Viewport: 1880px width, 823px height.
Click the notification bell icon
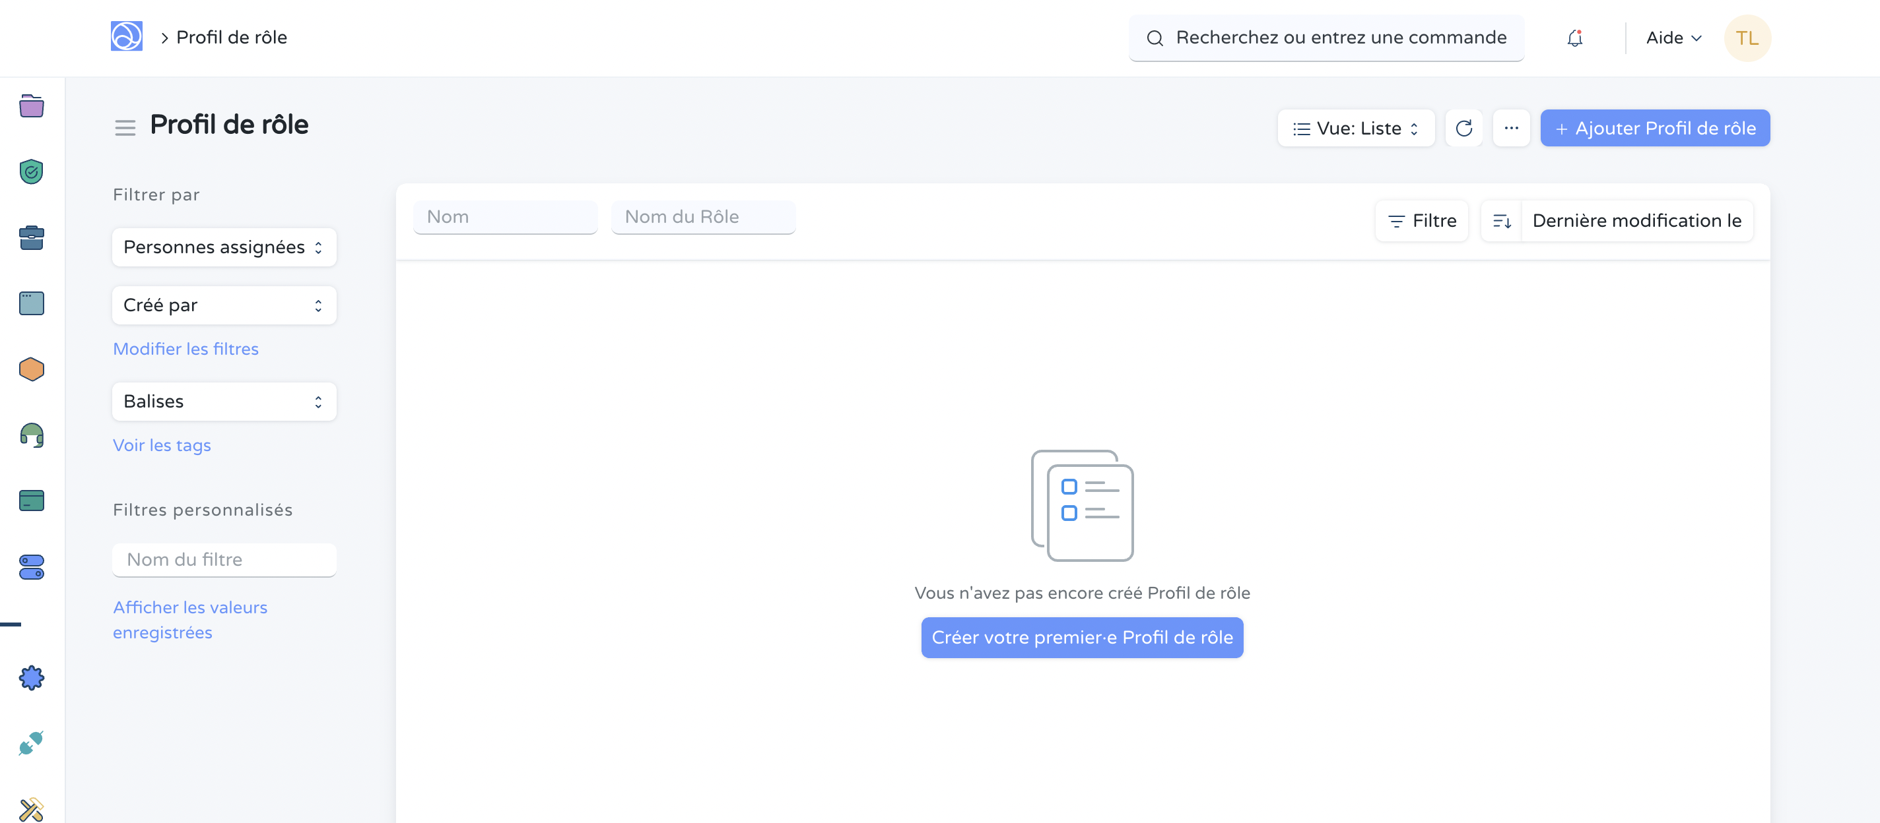[x=1574, y=38]
